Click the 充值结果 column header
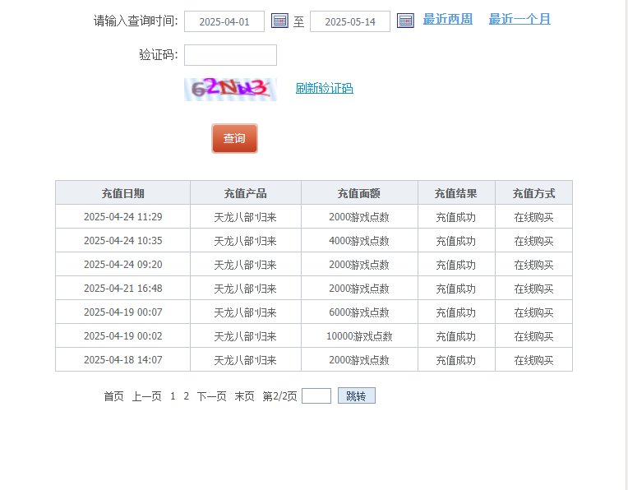The width and height of the screenshot is (628, 490). pos(456,193)
